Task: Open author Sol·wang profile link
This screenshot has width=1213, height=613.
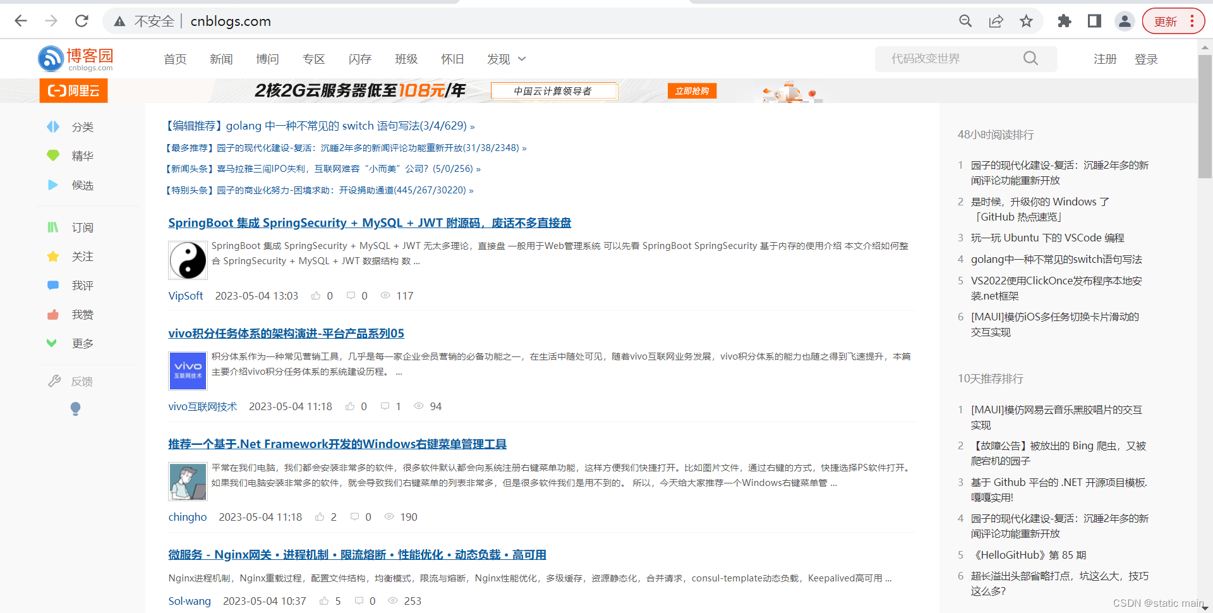Action: 190,601
